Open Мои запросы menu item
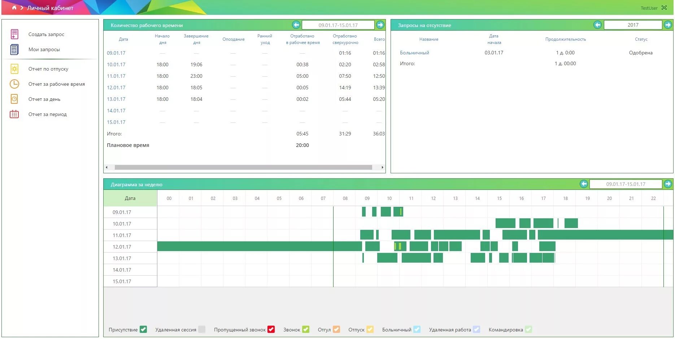 point(44,49)
